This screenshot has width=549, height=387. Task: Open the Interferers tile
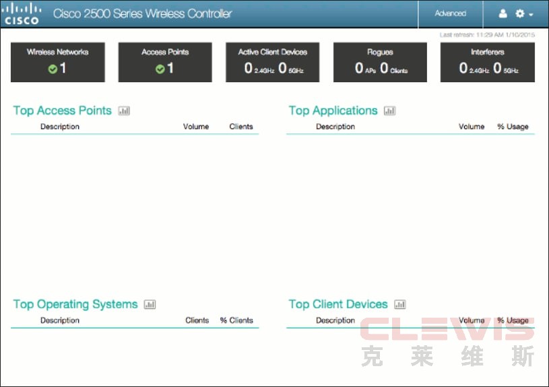[x=488, y=63]
